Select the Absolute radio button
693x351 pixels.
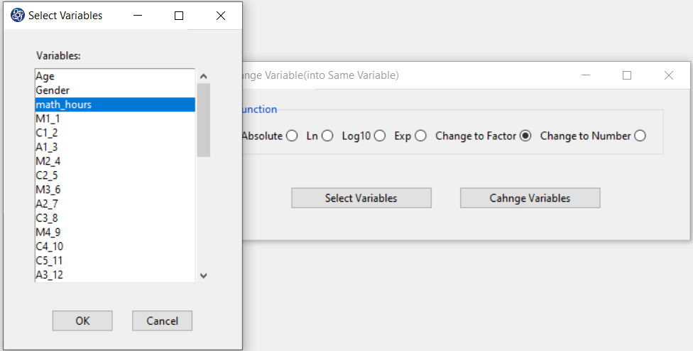(292, 136)
